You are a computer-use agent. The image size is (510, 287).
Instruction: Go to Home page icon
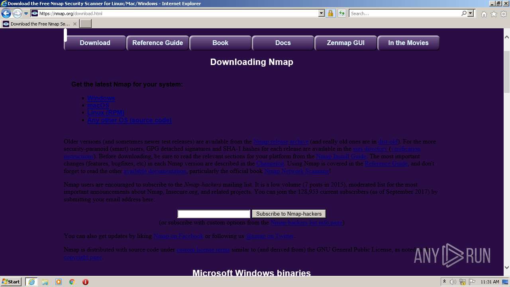484,14
